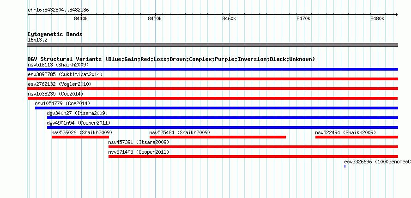Open esv3892785 (Suktitipat2014) label
Viewport: 411px width, 198px height.
point(65,74)
